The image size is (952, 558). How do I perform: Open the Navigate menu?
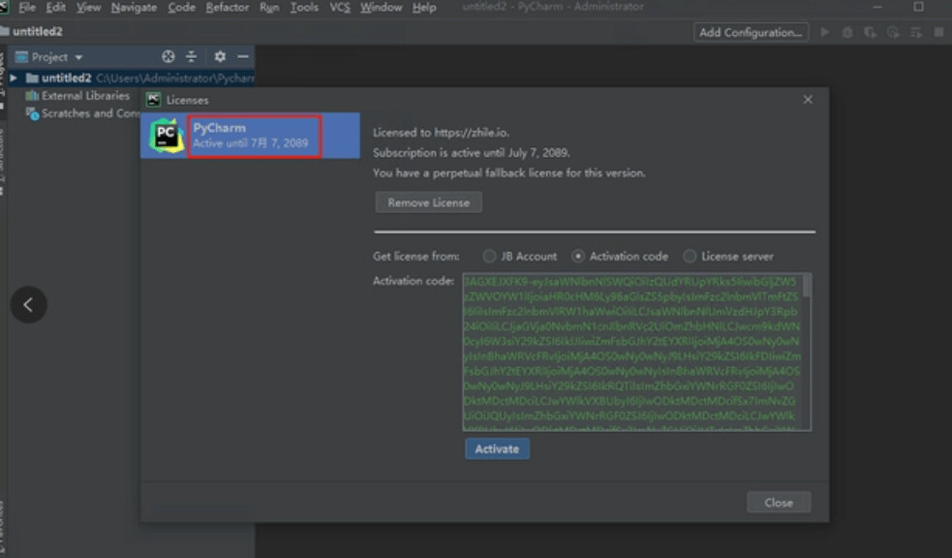click(x=135, y=8)
